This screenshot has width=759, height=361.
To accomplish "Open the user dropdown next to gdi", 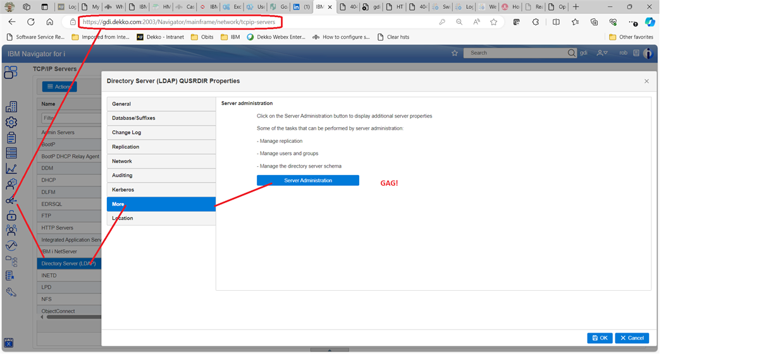I will point(602,53).
